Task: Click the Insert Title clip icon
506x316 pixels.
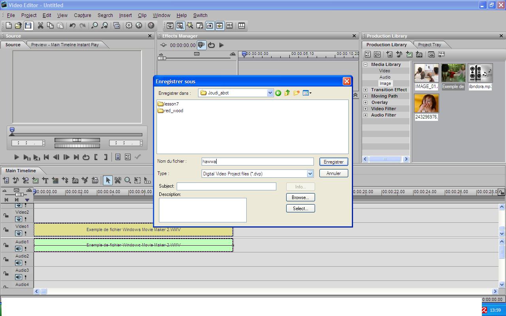Action: [x=45, y=181]
